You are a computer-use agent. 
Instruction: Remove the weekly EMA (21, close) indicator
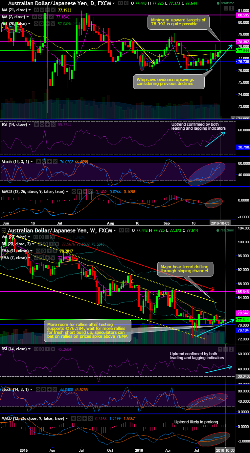(x=55, y=251)
